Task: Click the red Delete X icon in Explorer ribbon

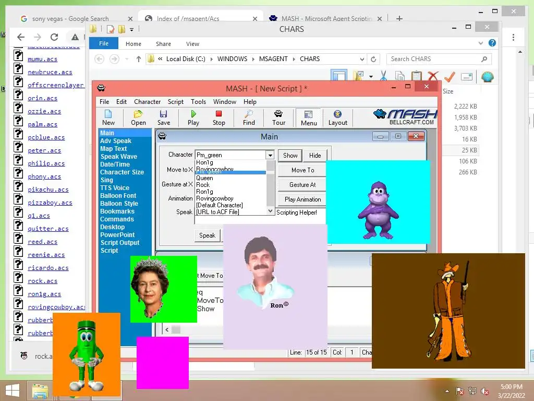Action: [432, 76]
